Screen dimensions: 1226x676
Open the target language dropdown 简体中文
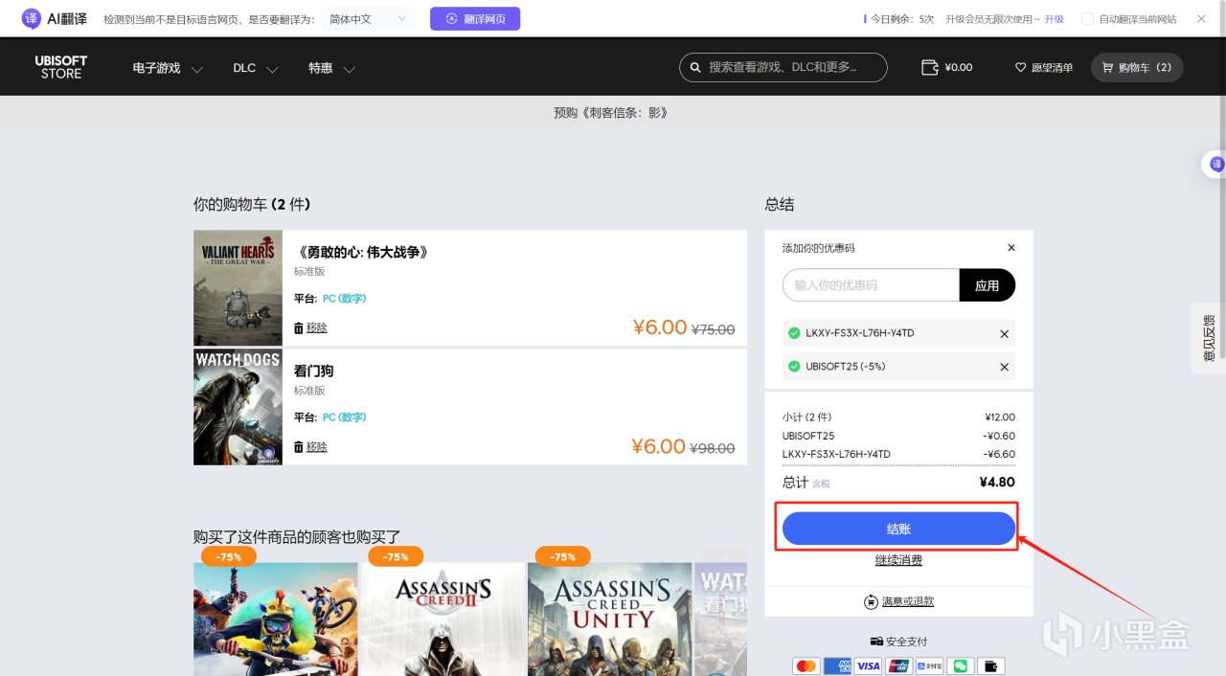click(x=368, y=18)
